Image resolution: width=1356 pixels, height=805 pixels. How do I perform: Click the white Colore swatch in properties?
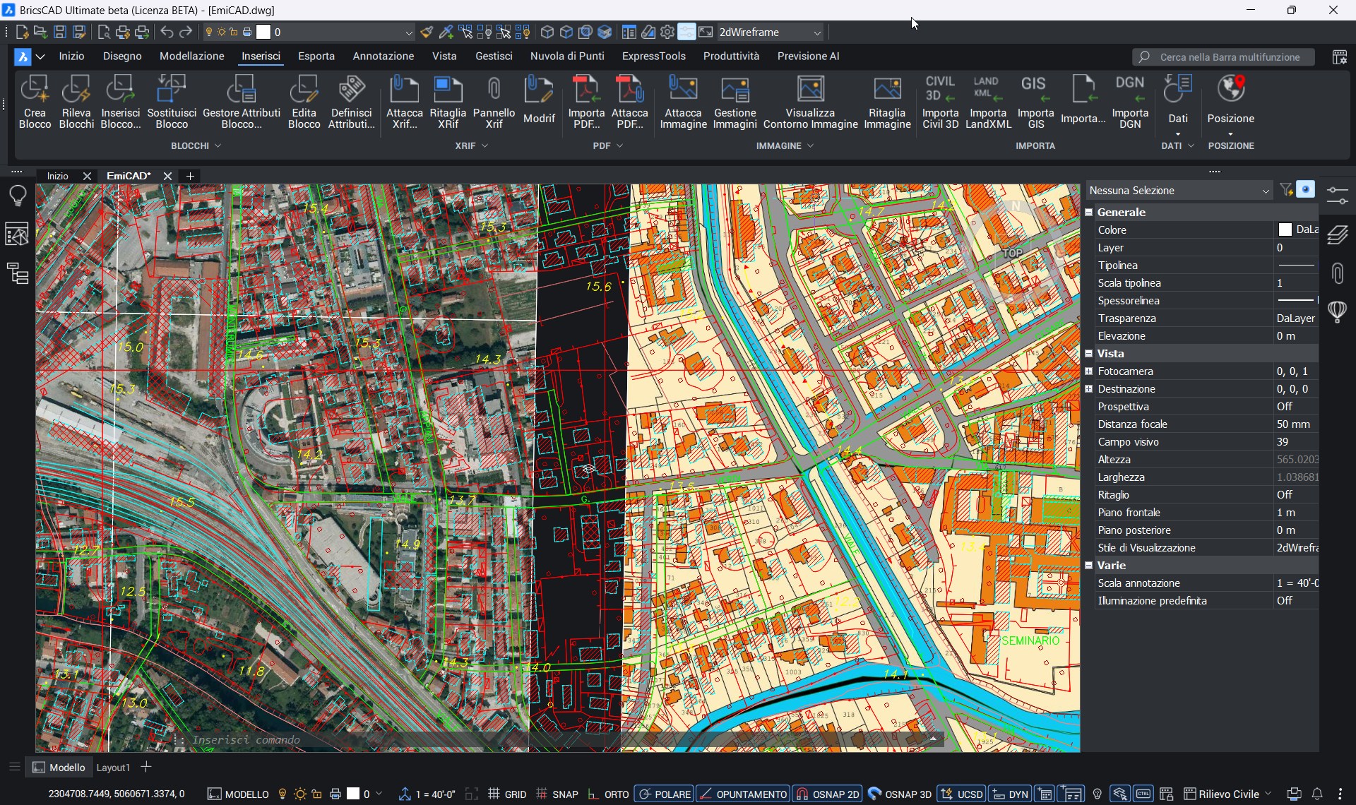point(1285,230)
